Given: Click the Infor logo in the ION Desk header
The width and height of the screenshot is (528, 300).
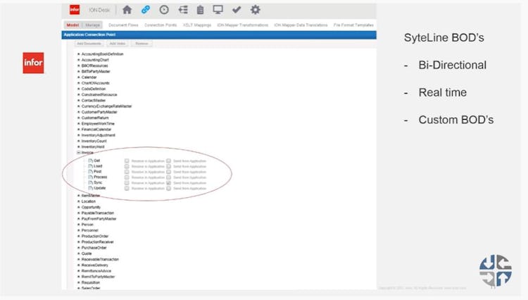Looking at the screenshot, I should coord(75,10).
